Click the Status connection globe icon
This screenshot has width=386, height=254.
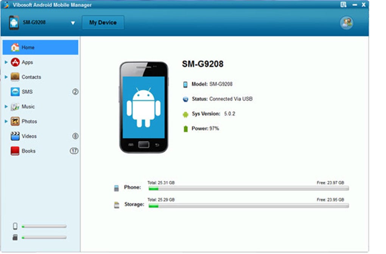[185, 99]
